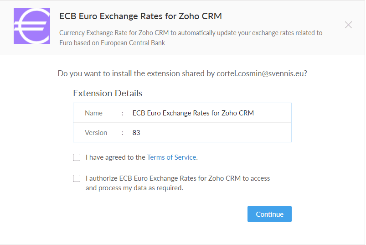Click the purple Euro extension logo
Screen dimensions: 366x245
(32, 26)
